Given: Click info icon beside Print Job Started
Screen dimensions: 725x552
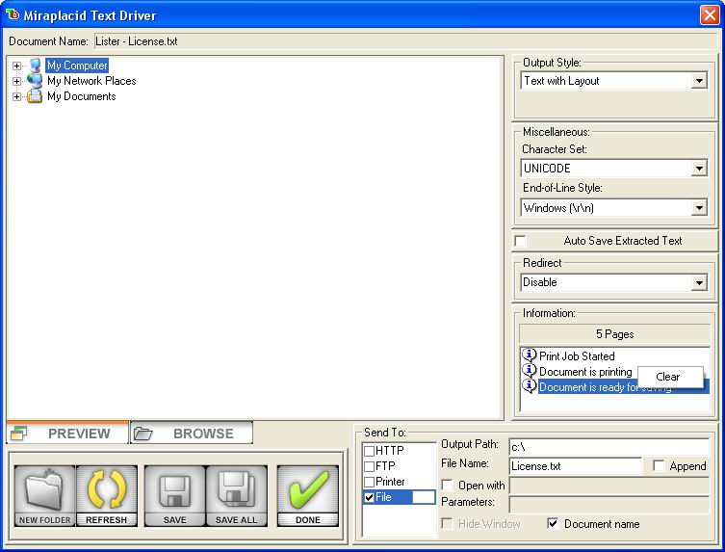Looking at the screenshot, I should pyautogui.click(x=529, y=355).
